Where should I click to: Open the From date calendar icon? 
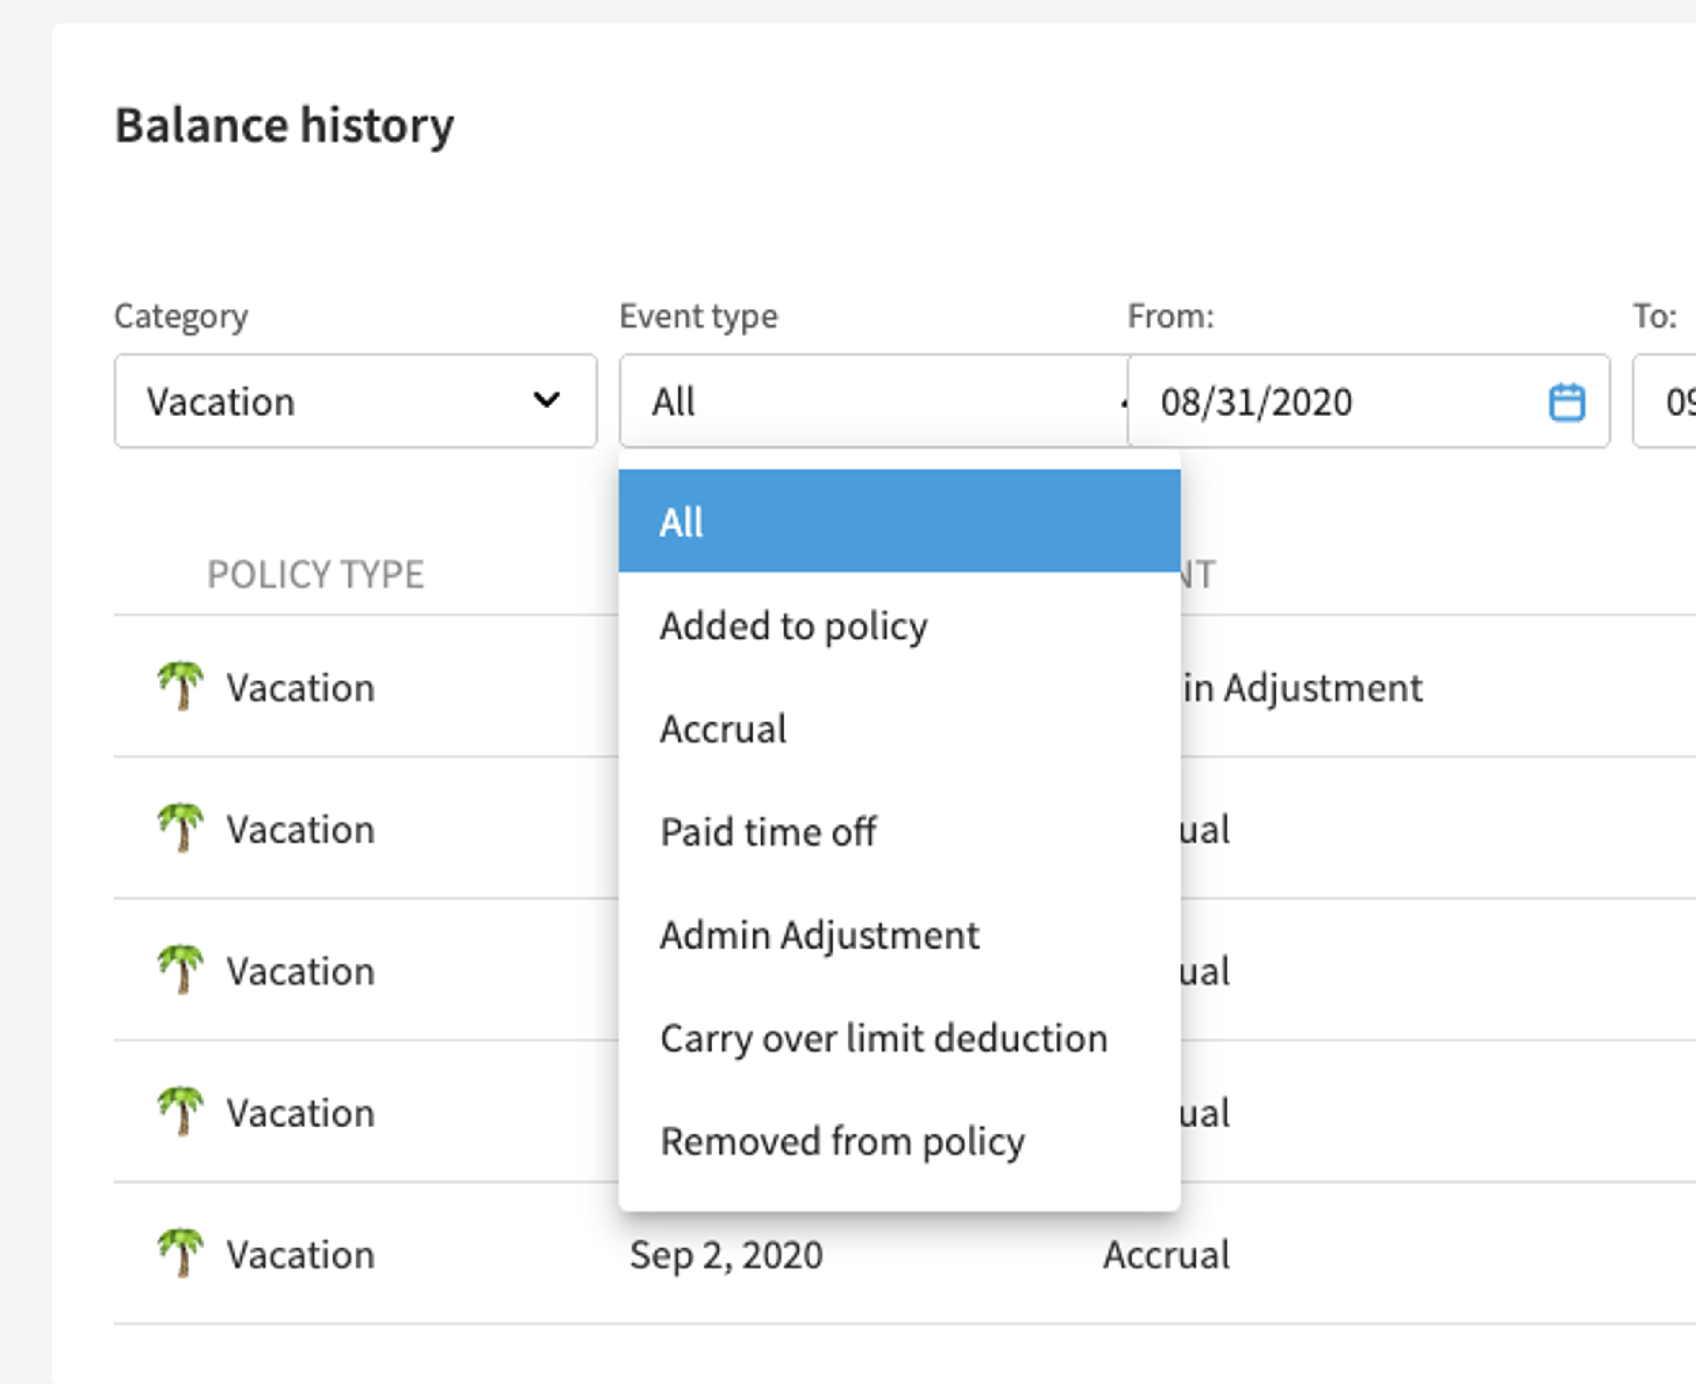point(1566,402)
